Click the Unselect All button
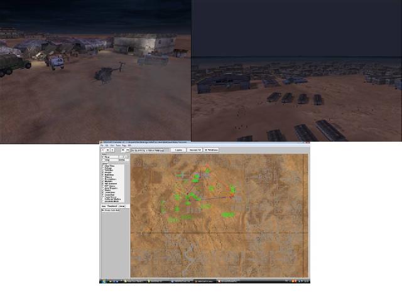Viewport: 402px width, 301px height. [195, 150]
